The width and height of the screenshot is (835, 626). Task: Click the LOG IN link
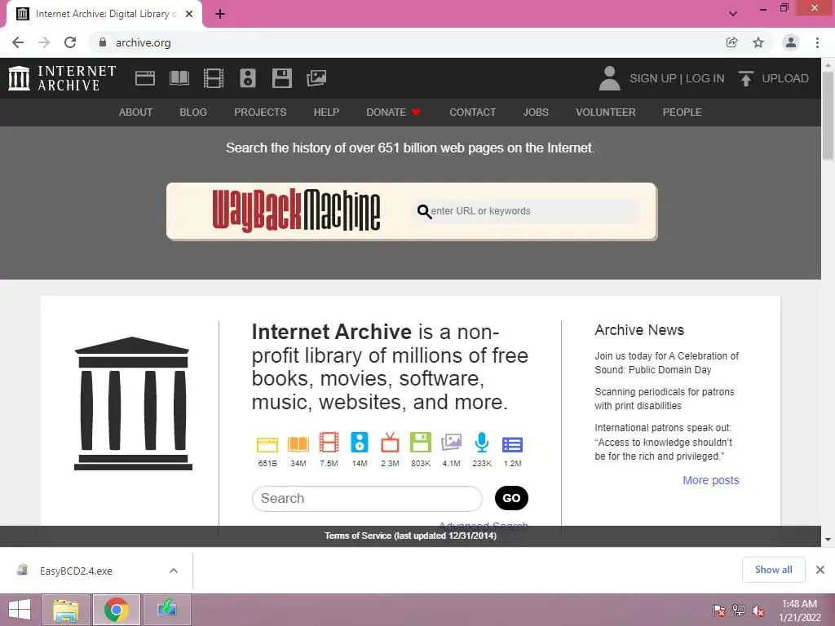coord(705,78)
